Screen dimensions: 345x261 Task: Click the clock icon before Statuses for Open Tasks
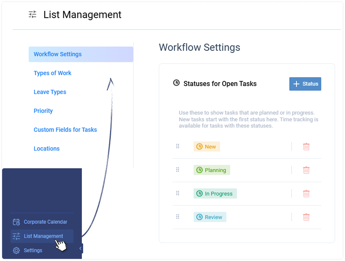176,83
